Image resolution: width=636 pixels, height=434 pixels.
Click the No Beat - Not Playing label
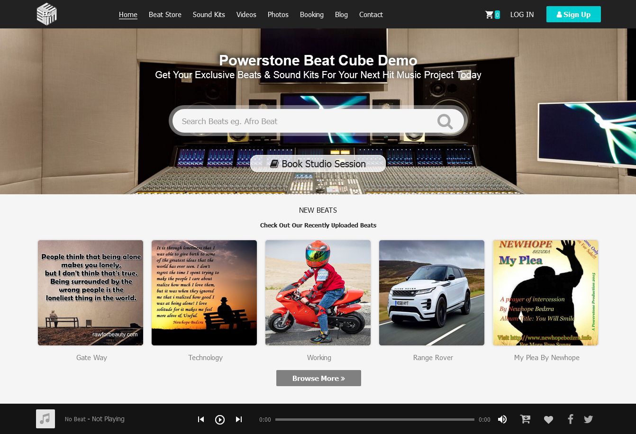click(x=95, y=419)
